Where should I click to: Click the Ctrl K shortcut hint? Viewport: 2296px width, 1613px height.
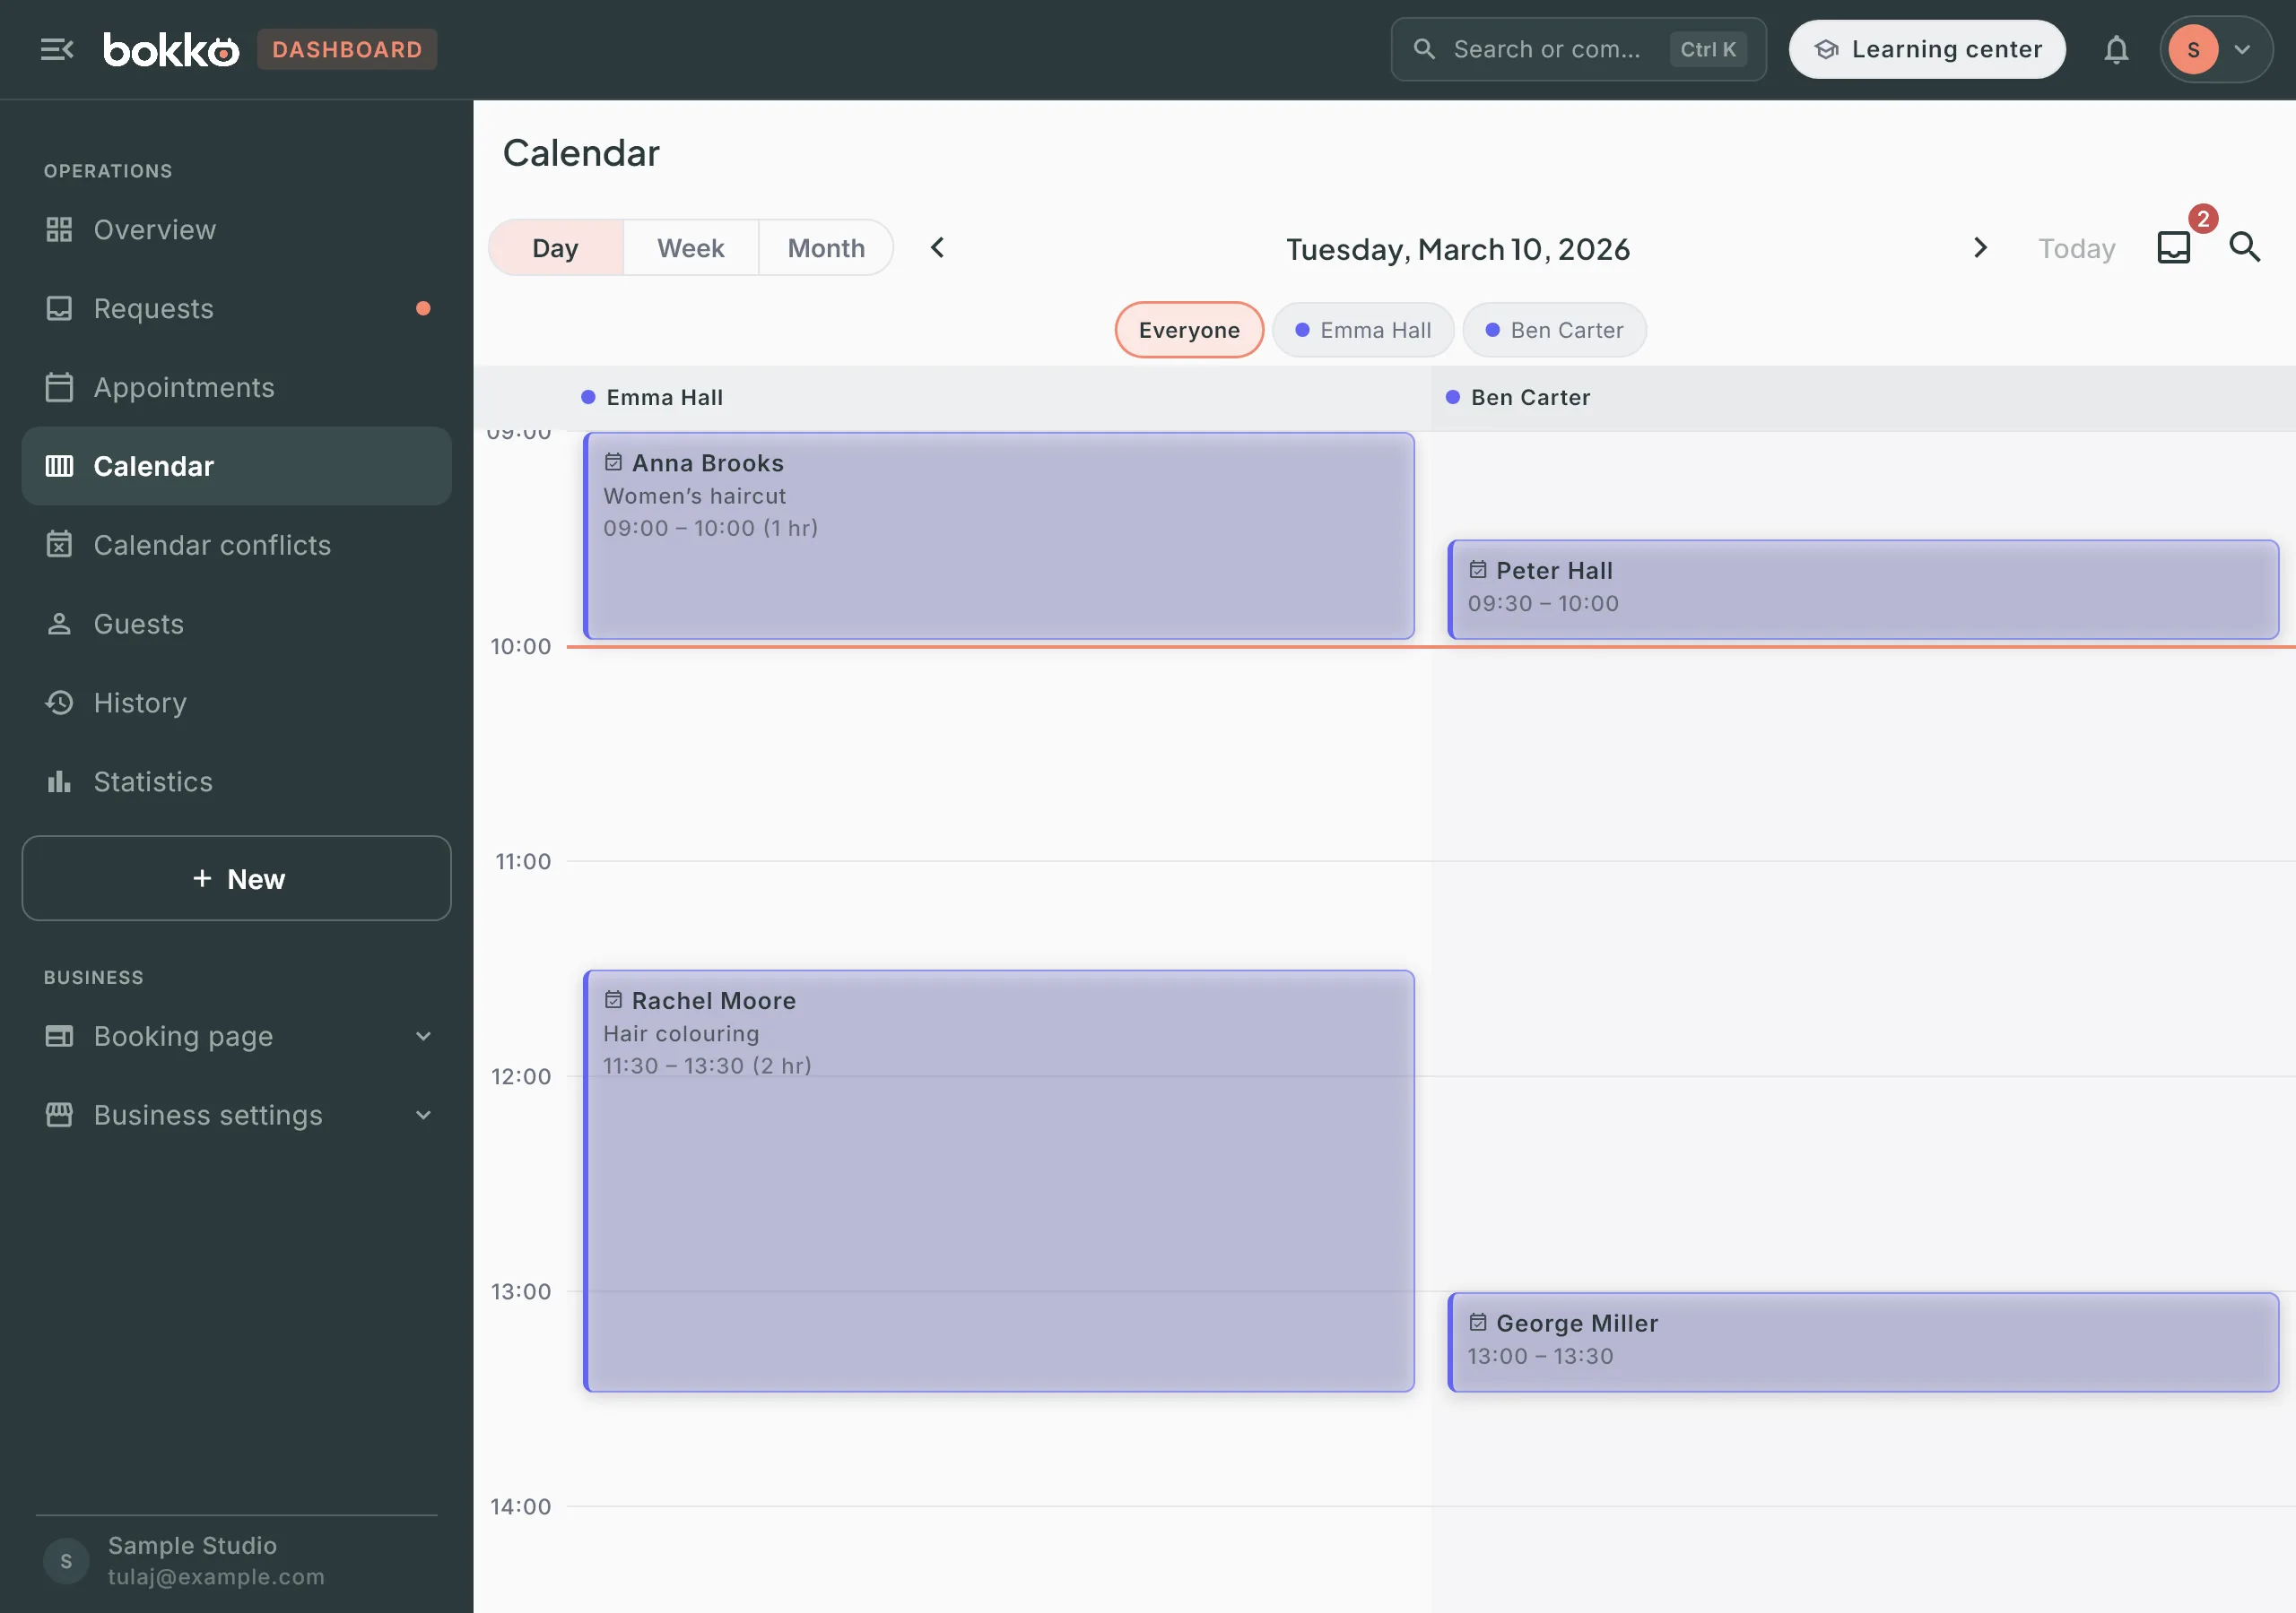pyautogui.click(x=1707, y=49)
